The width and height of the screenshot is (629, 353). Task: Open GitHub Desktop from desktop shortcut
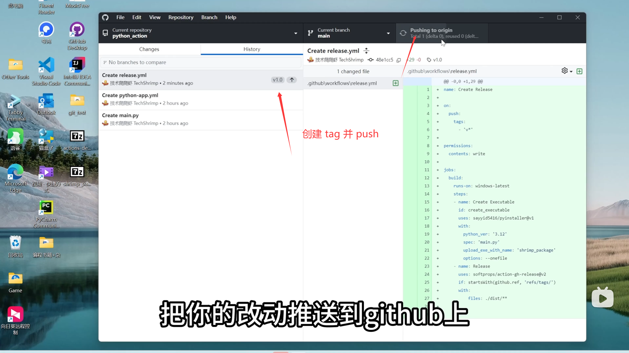click(77, 35)
